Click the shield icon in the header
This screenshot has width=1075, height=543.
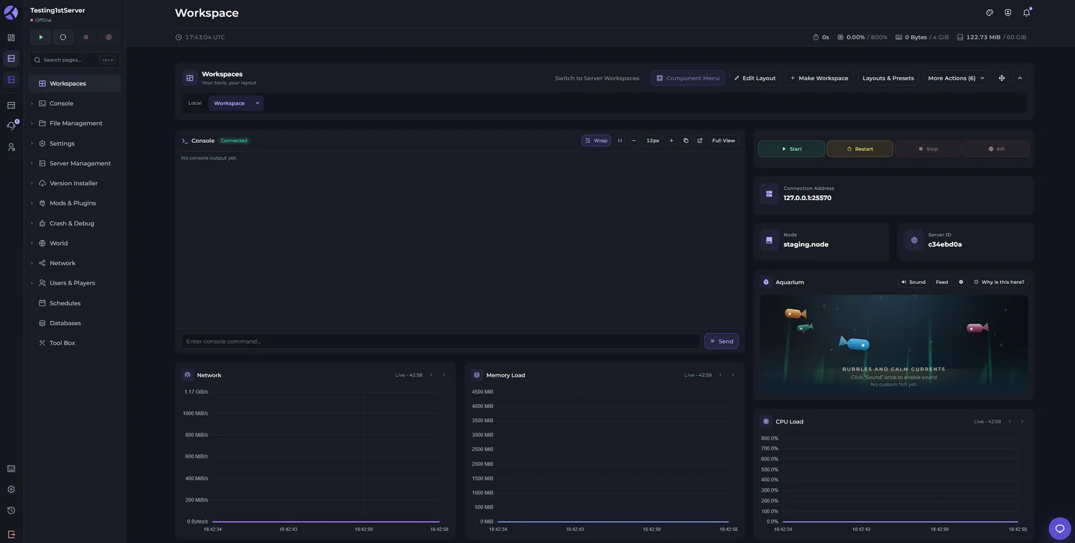(x=1008, y=13)
